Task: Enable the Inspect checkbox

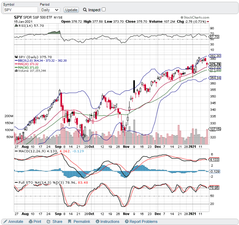Action: [x=103, y=10]
